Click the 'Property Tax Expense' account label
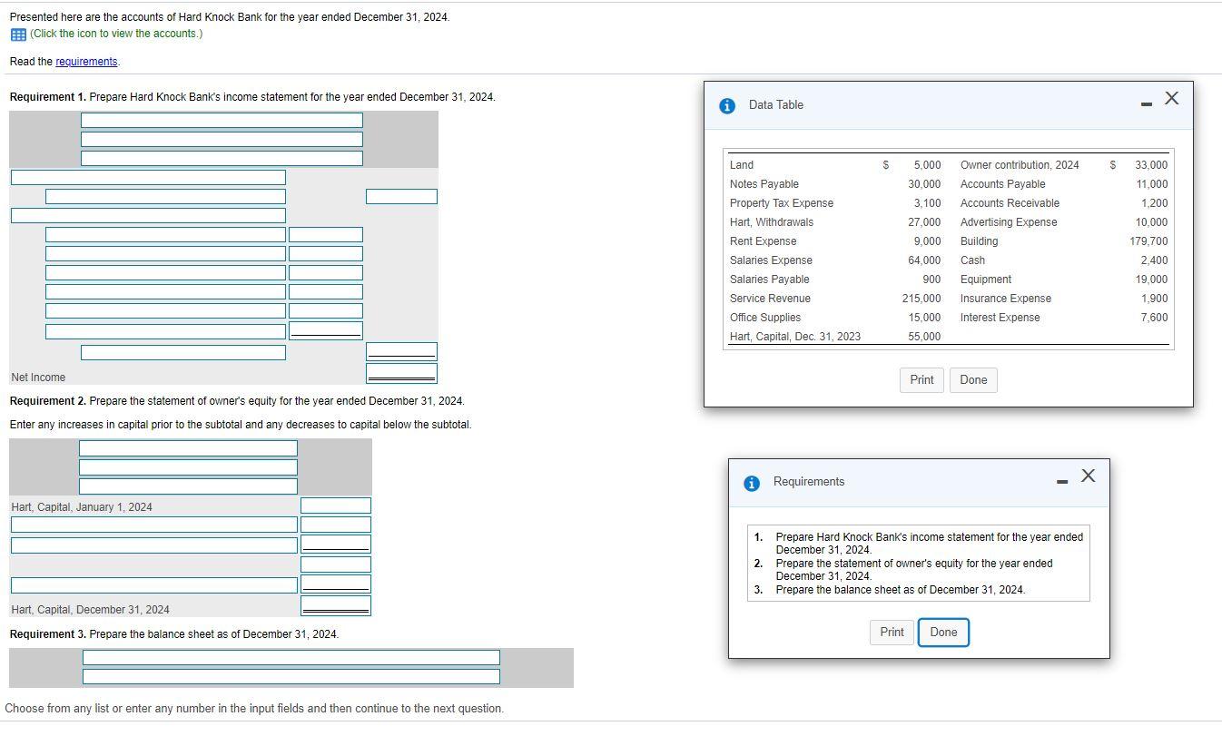This screenshot has width=1222, height=736. [x=782, y=203]
